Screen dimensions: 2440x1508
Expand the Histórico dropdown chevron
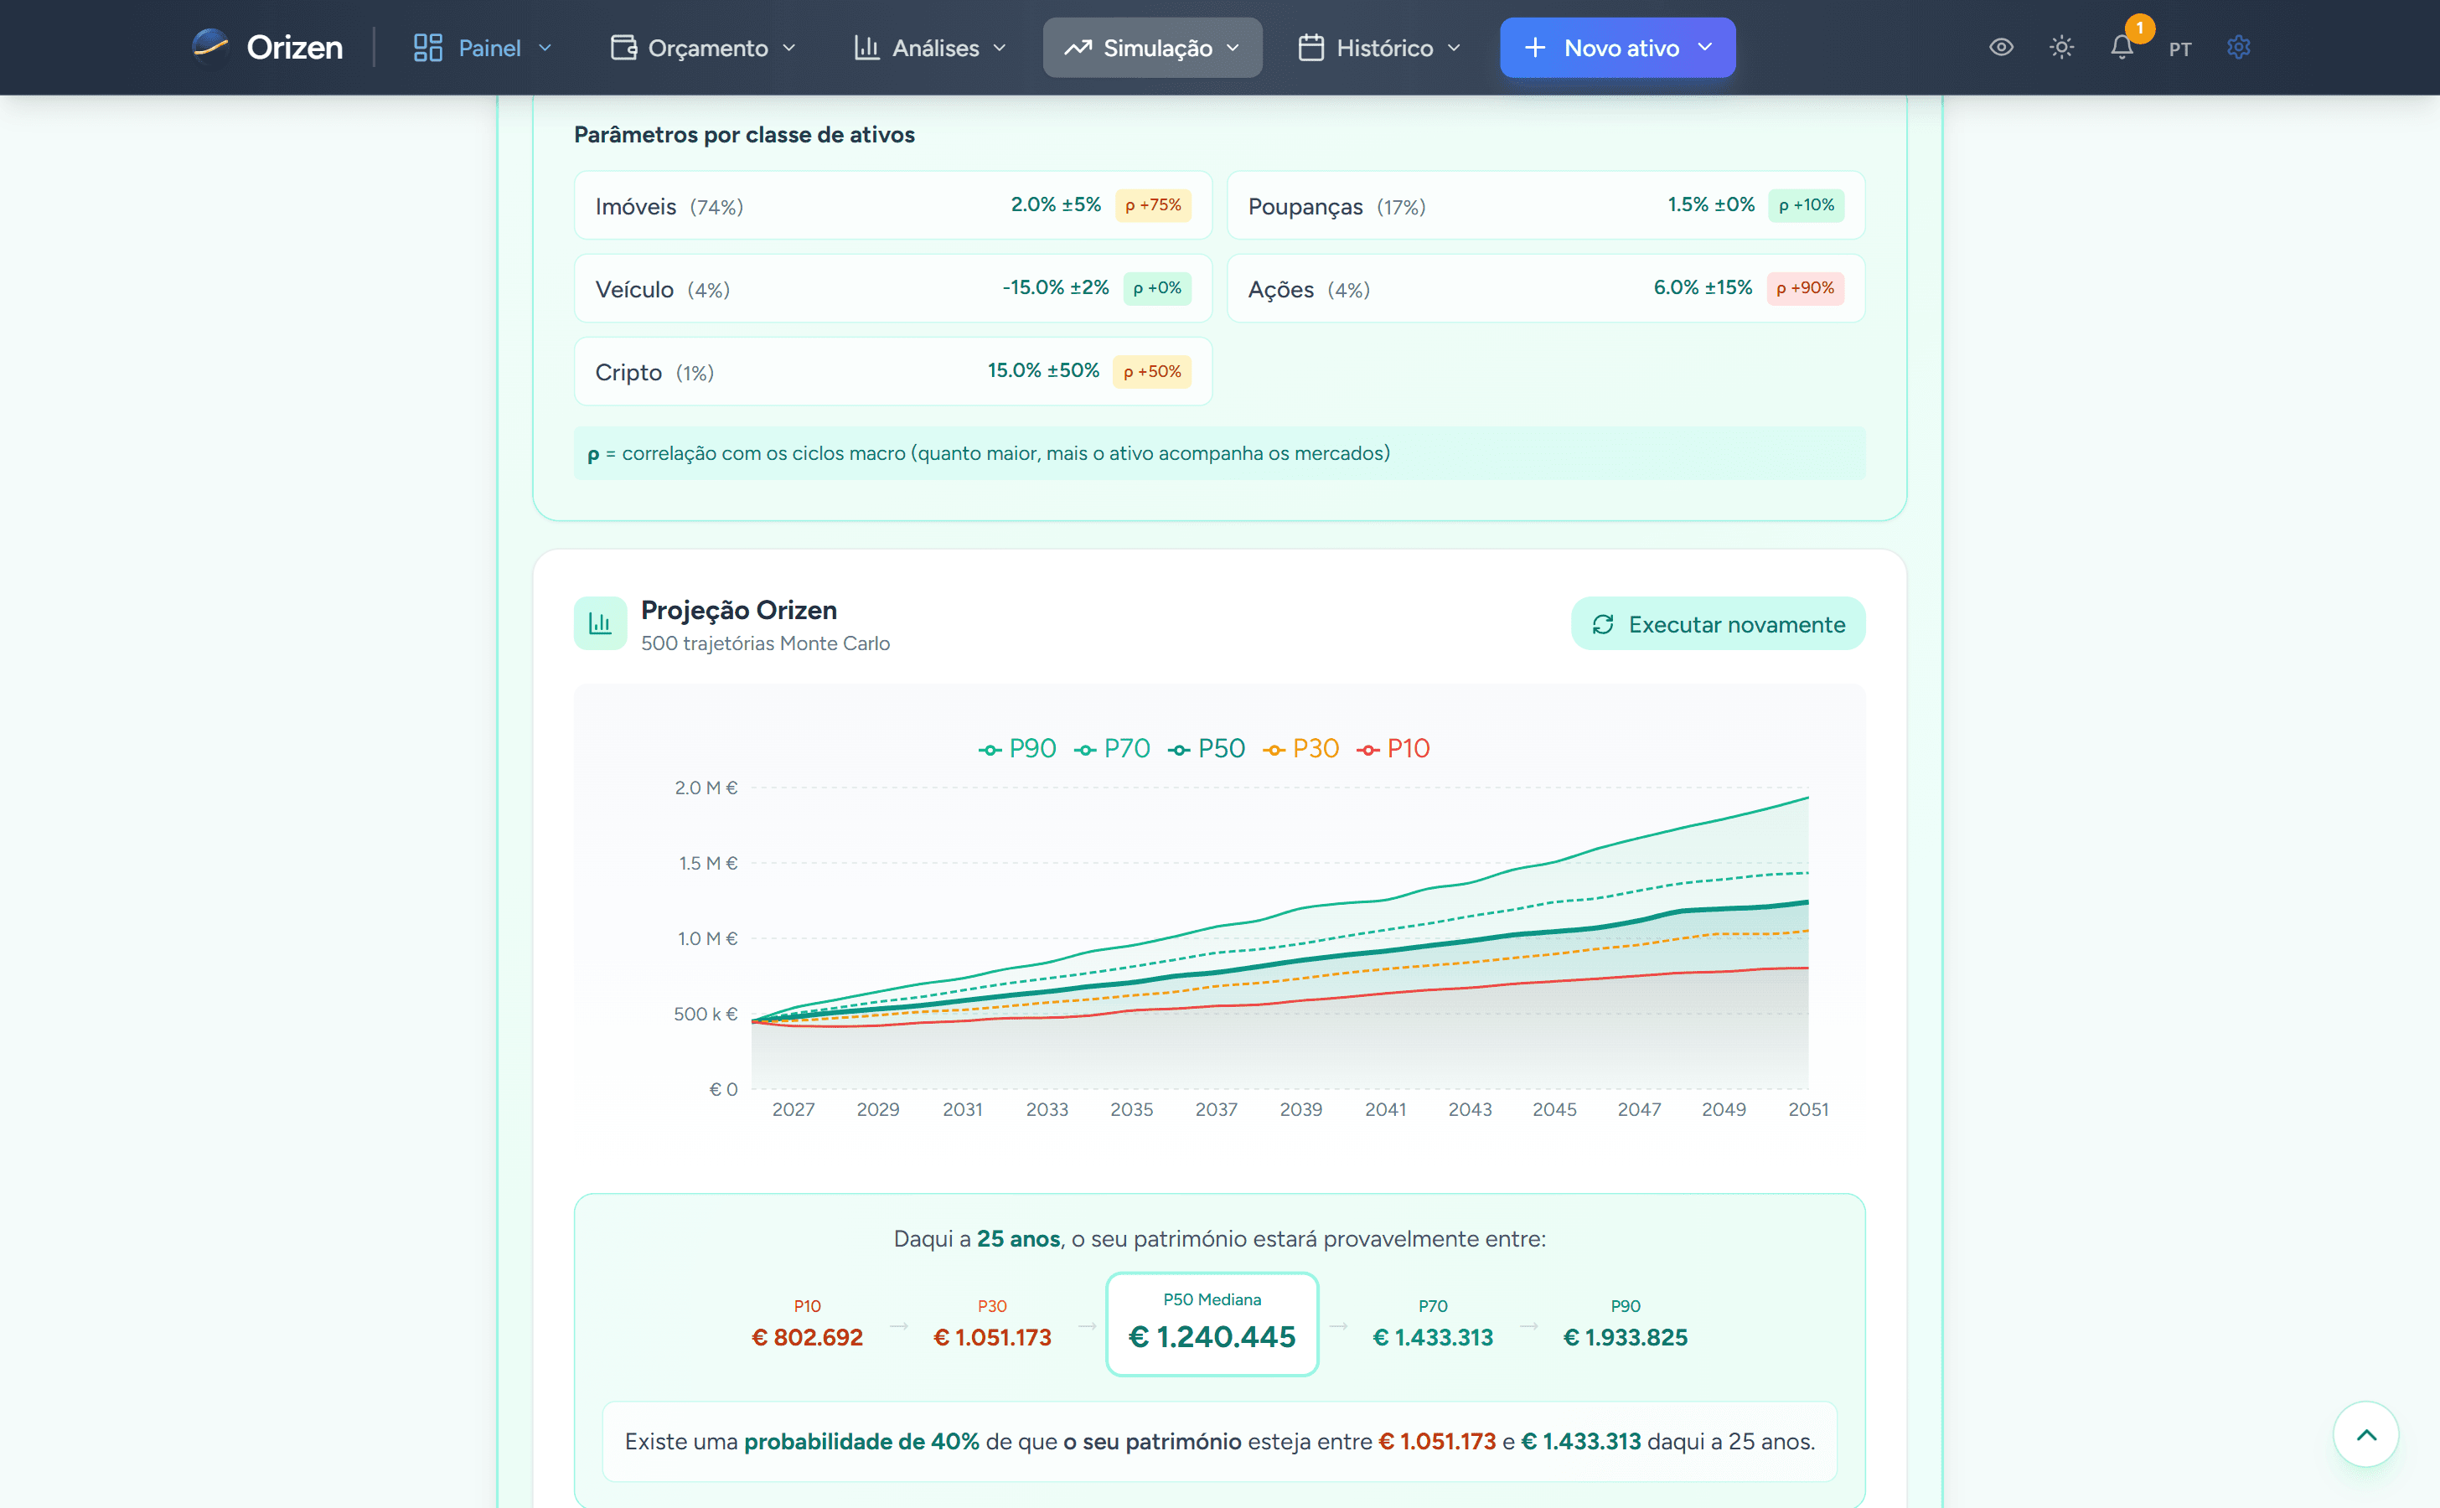point(1454,48)
